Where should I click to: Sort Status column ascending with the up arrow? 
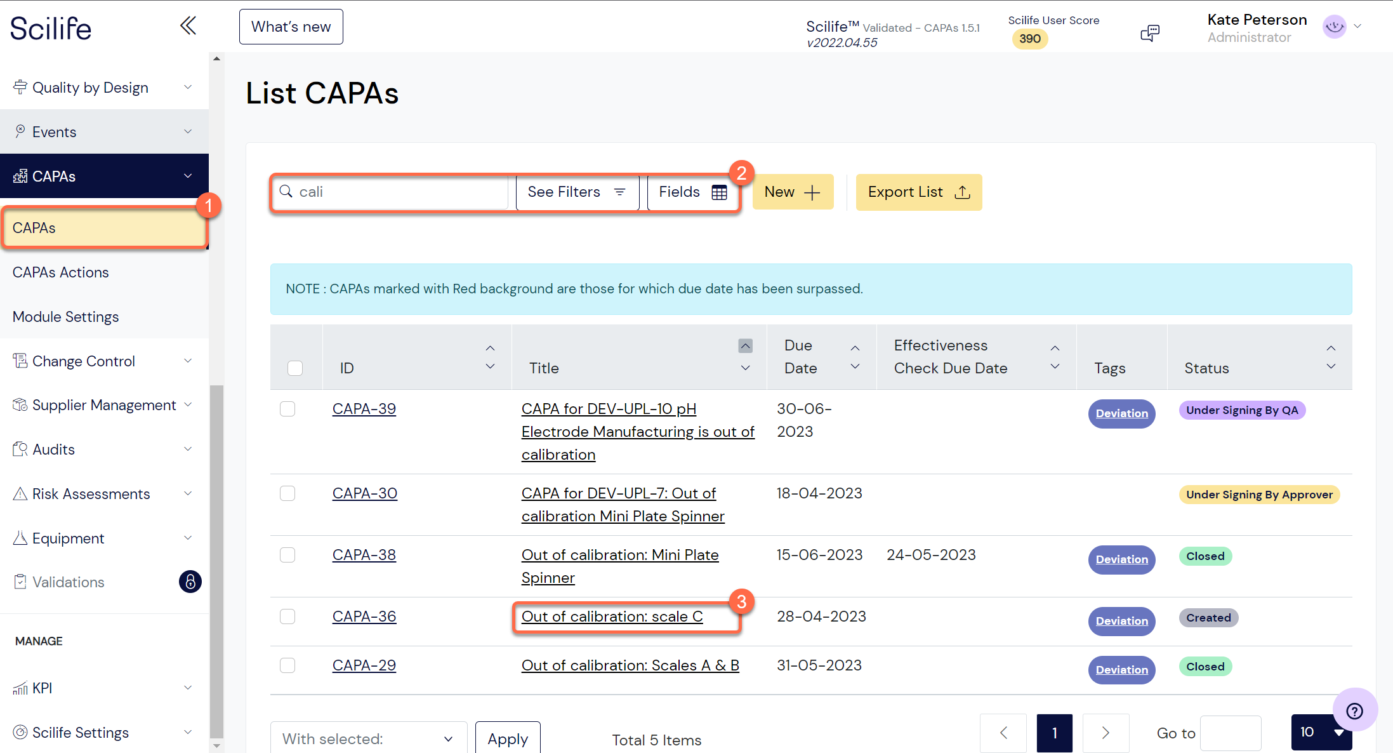pos(1331,348)
